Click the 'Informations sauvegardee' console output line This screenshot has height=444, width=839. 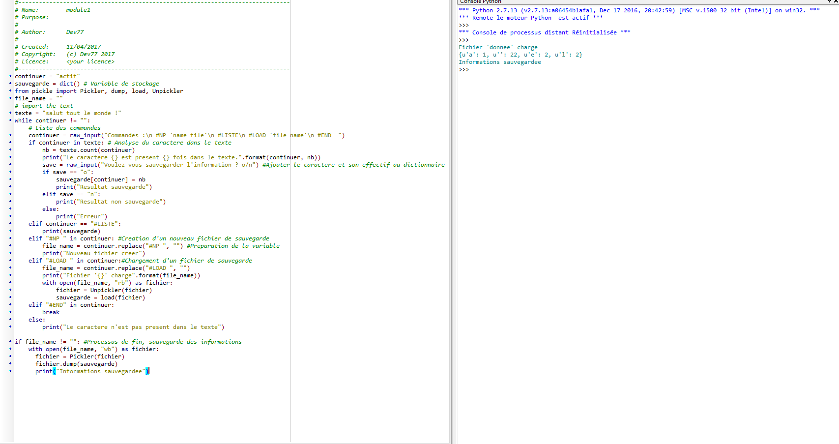coord(499,62)
